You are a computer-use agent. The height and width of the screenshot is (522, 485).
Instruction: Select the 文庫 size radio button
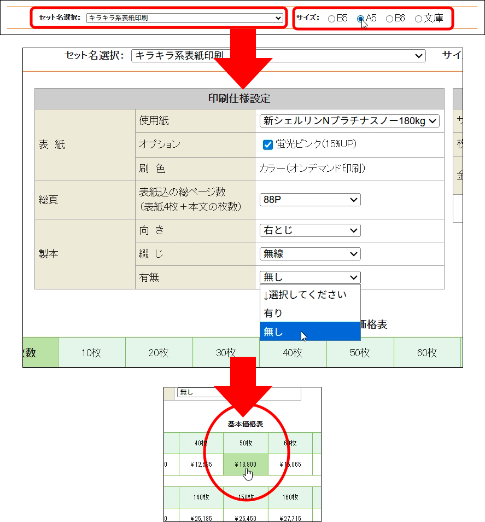(418, 19)
